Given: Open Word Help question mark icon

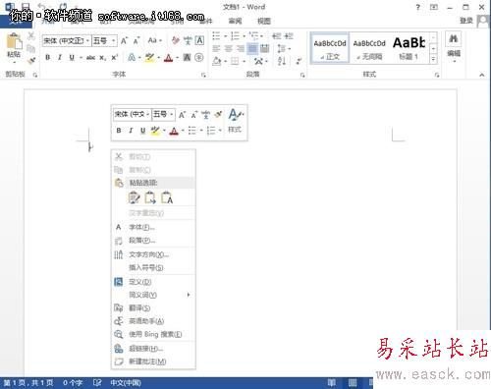Looking at the screenshot, I should [417, 7].
